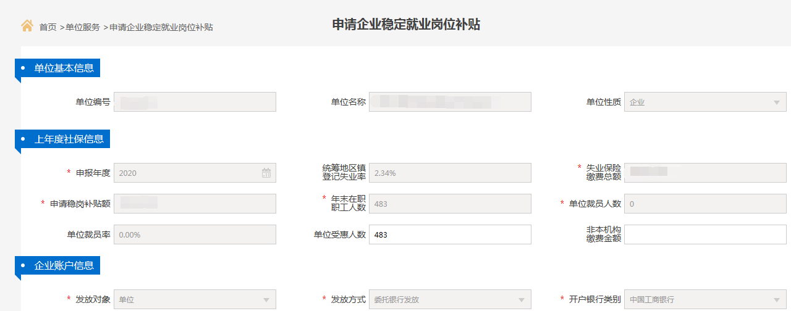The height and width of the screenshot is (311, 791).
Task: Open the 发放对象 dropdown
Action: pyautogui.click(x=195, y=299)
